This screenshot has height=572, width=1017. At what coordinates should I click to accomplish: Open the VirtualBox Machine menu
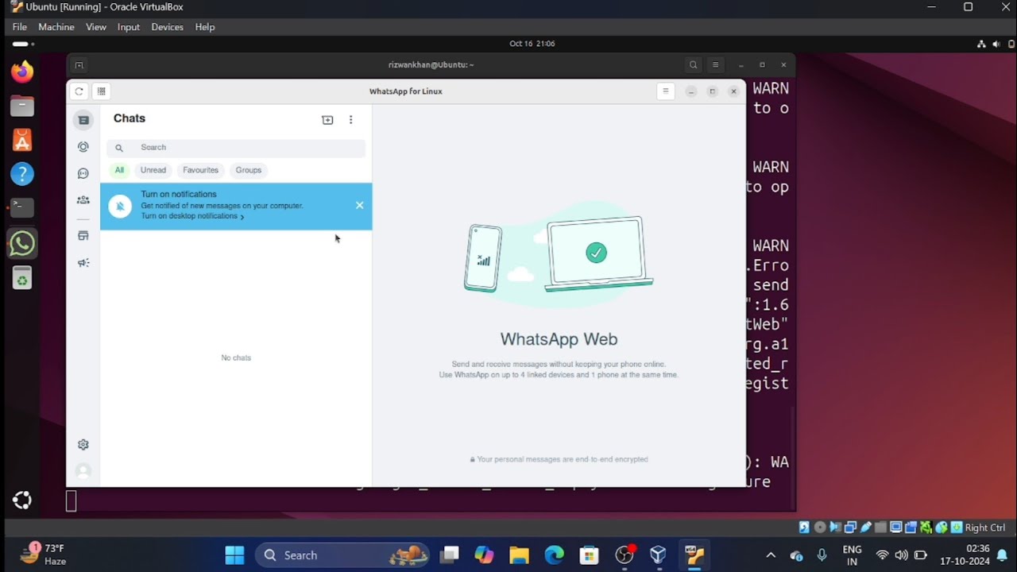(56, 27)
